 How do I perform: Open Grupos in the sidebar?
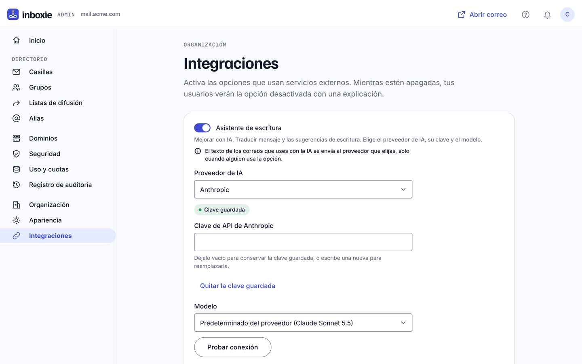click(58, 87)
